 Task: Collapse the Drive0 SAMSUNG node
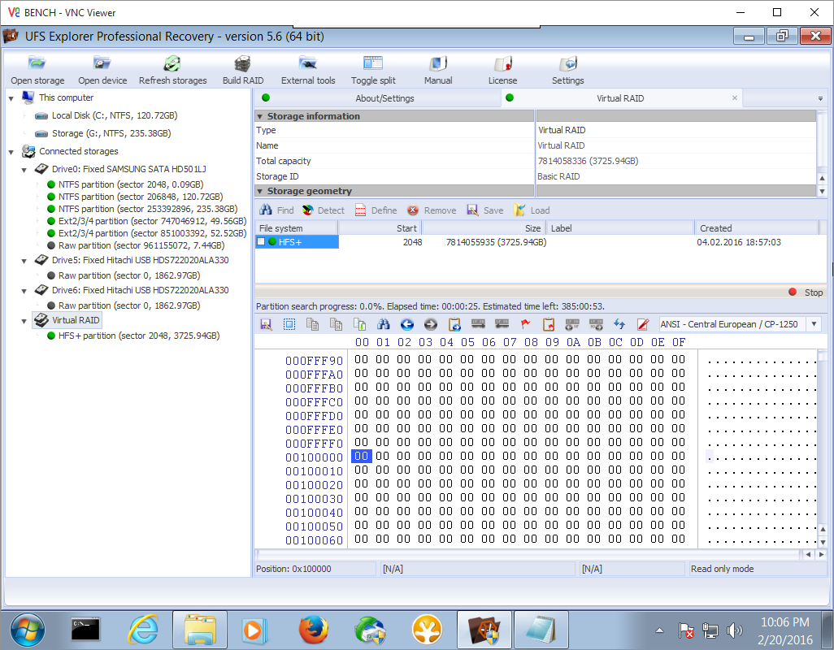pyautogui.click(x=24, y=170)
